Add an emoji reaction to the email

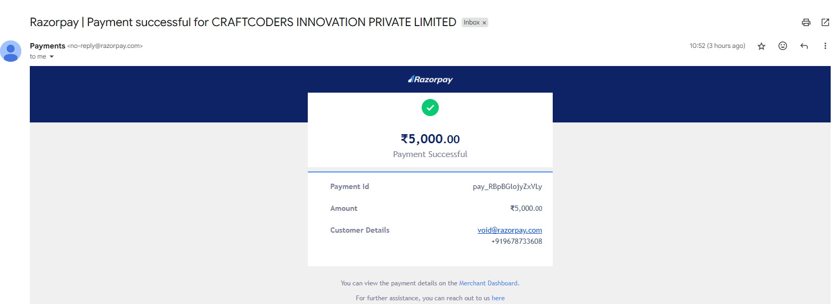pos(783,46)
